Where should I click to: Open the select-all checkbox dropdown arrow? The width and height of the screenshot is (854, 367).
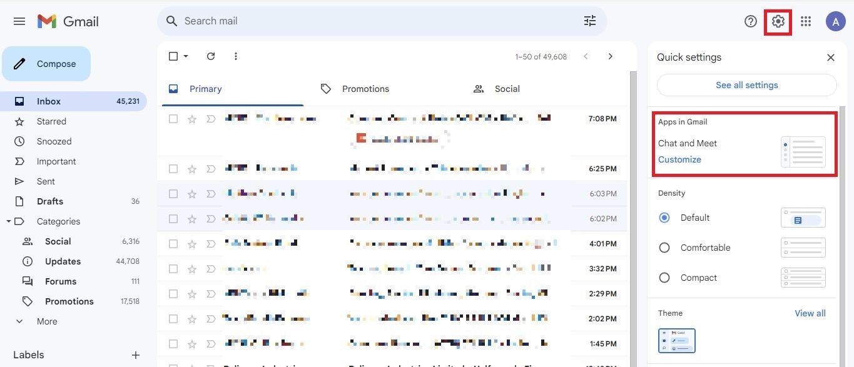point(186,56)
